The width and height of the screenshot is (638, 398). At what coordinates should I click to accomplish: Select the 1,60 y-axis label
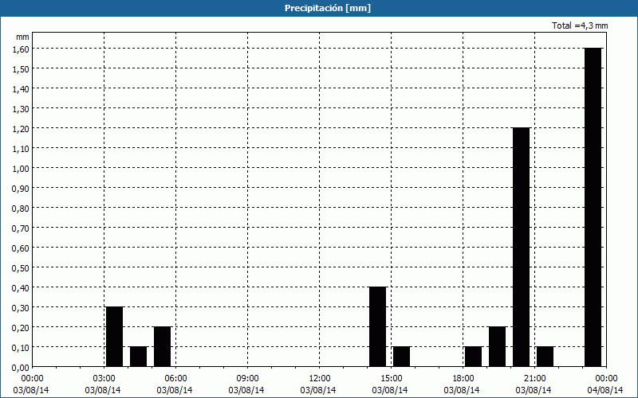[x=21, y=49]
